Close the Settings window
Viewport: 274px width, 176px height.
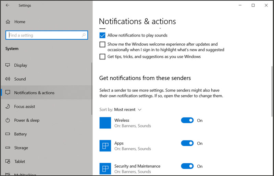coord(266,5)
